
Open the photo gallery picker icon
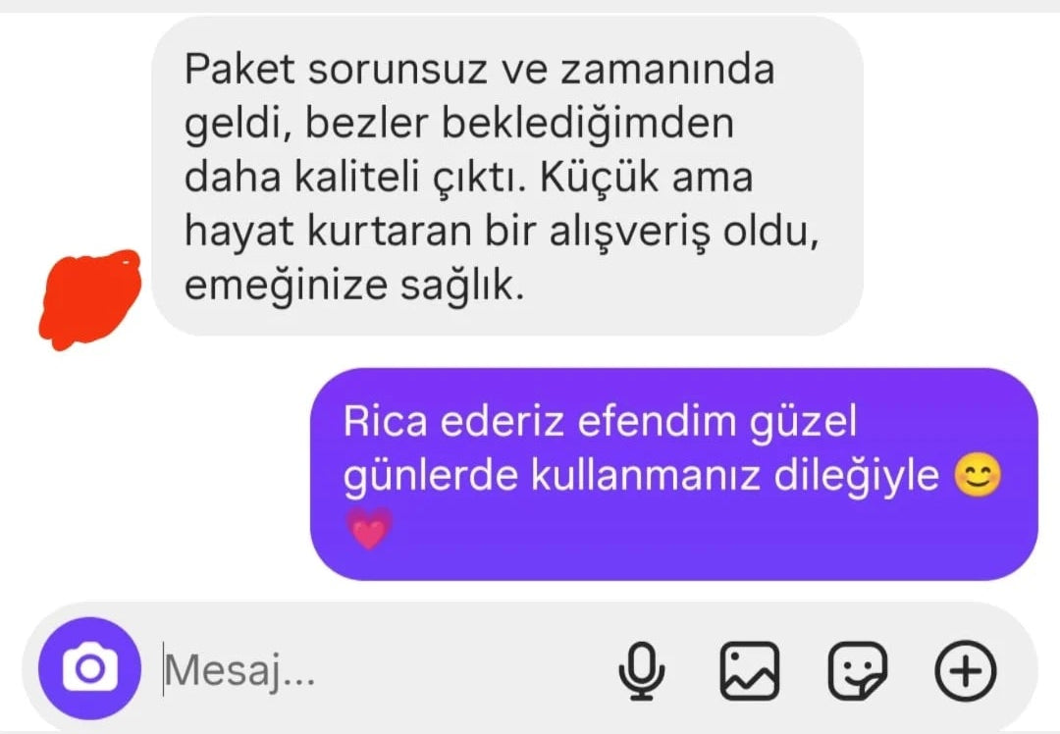coord(749,670)
